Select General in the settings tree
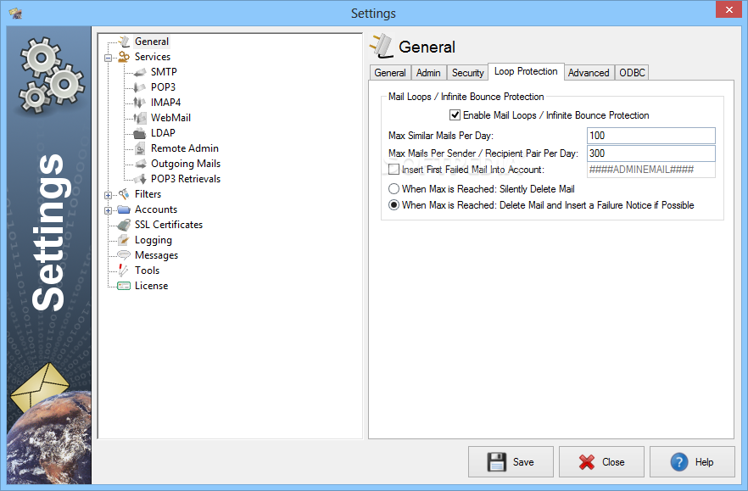 pyautogui.click(x=152, y=42)
